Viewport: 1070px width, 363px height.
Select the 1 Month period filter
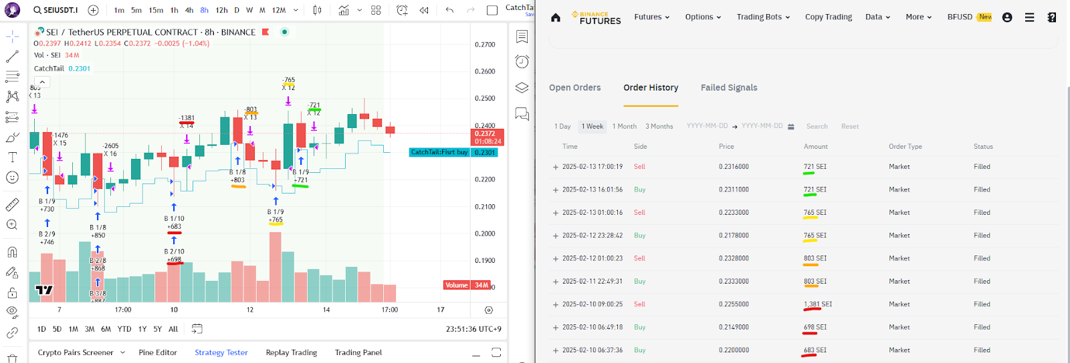click(x=624, y=126)
